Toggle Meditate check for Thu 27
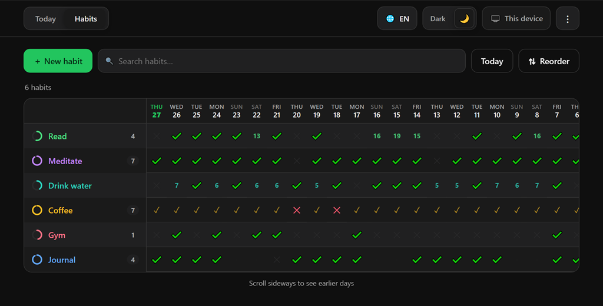 [x=157, y=161]
